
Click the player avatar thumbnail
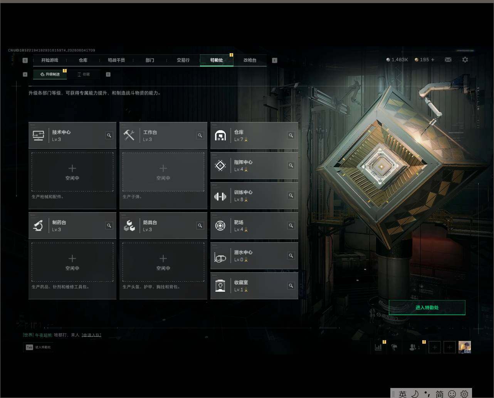click(465, 347)
